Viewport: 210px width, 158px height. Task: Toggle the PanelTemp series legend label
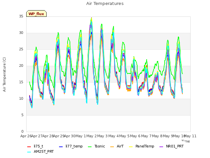145,146
